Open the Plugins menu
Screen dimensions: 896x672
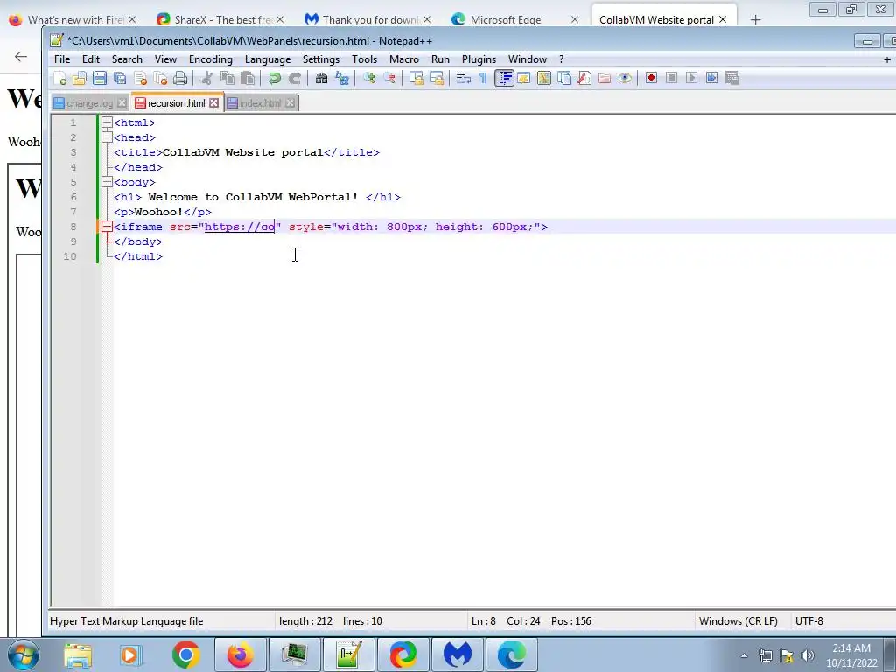pos(479,59)
